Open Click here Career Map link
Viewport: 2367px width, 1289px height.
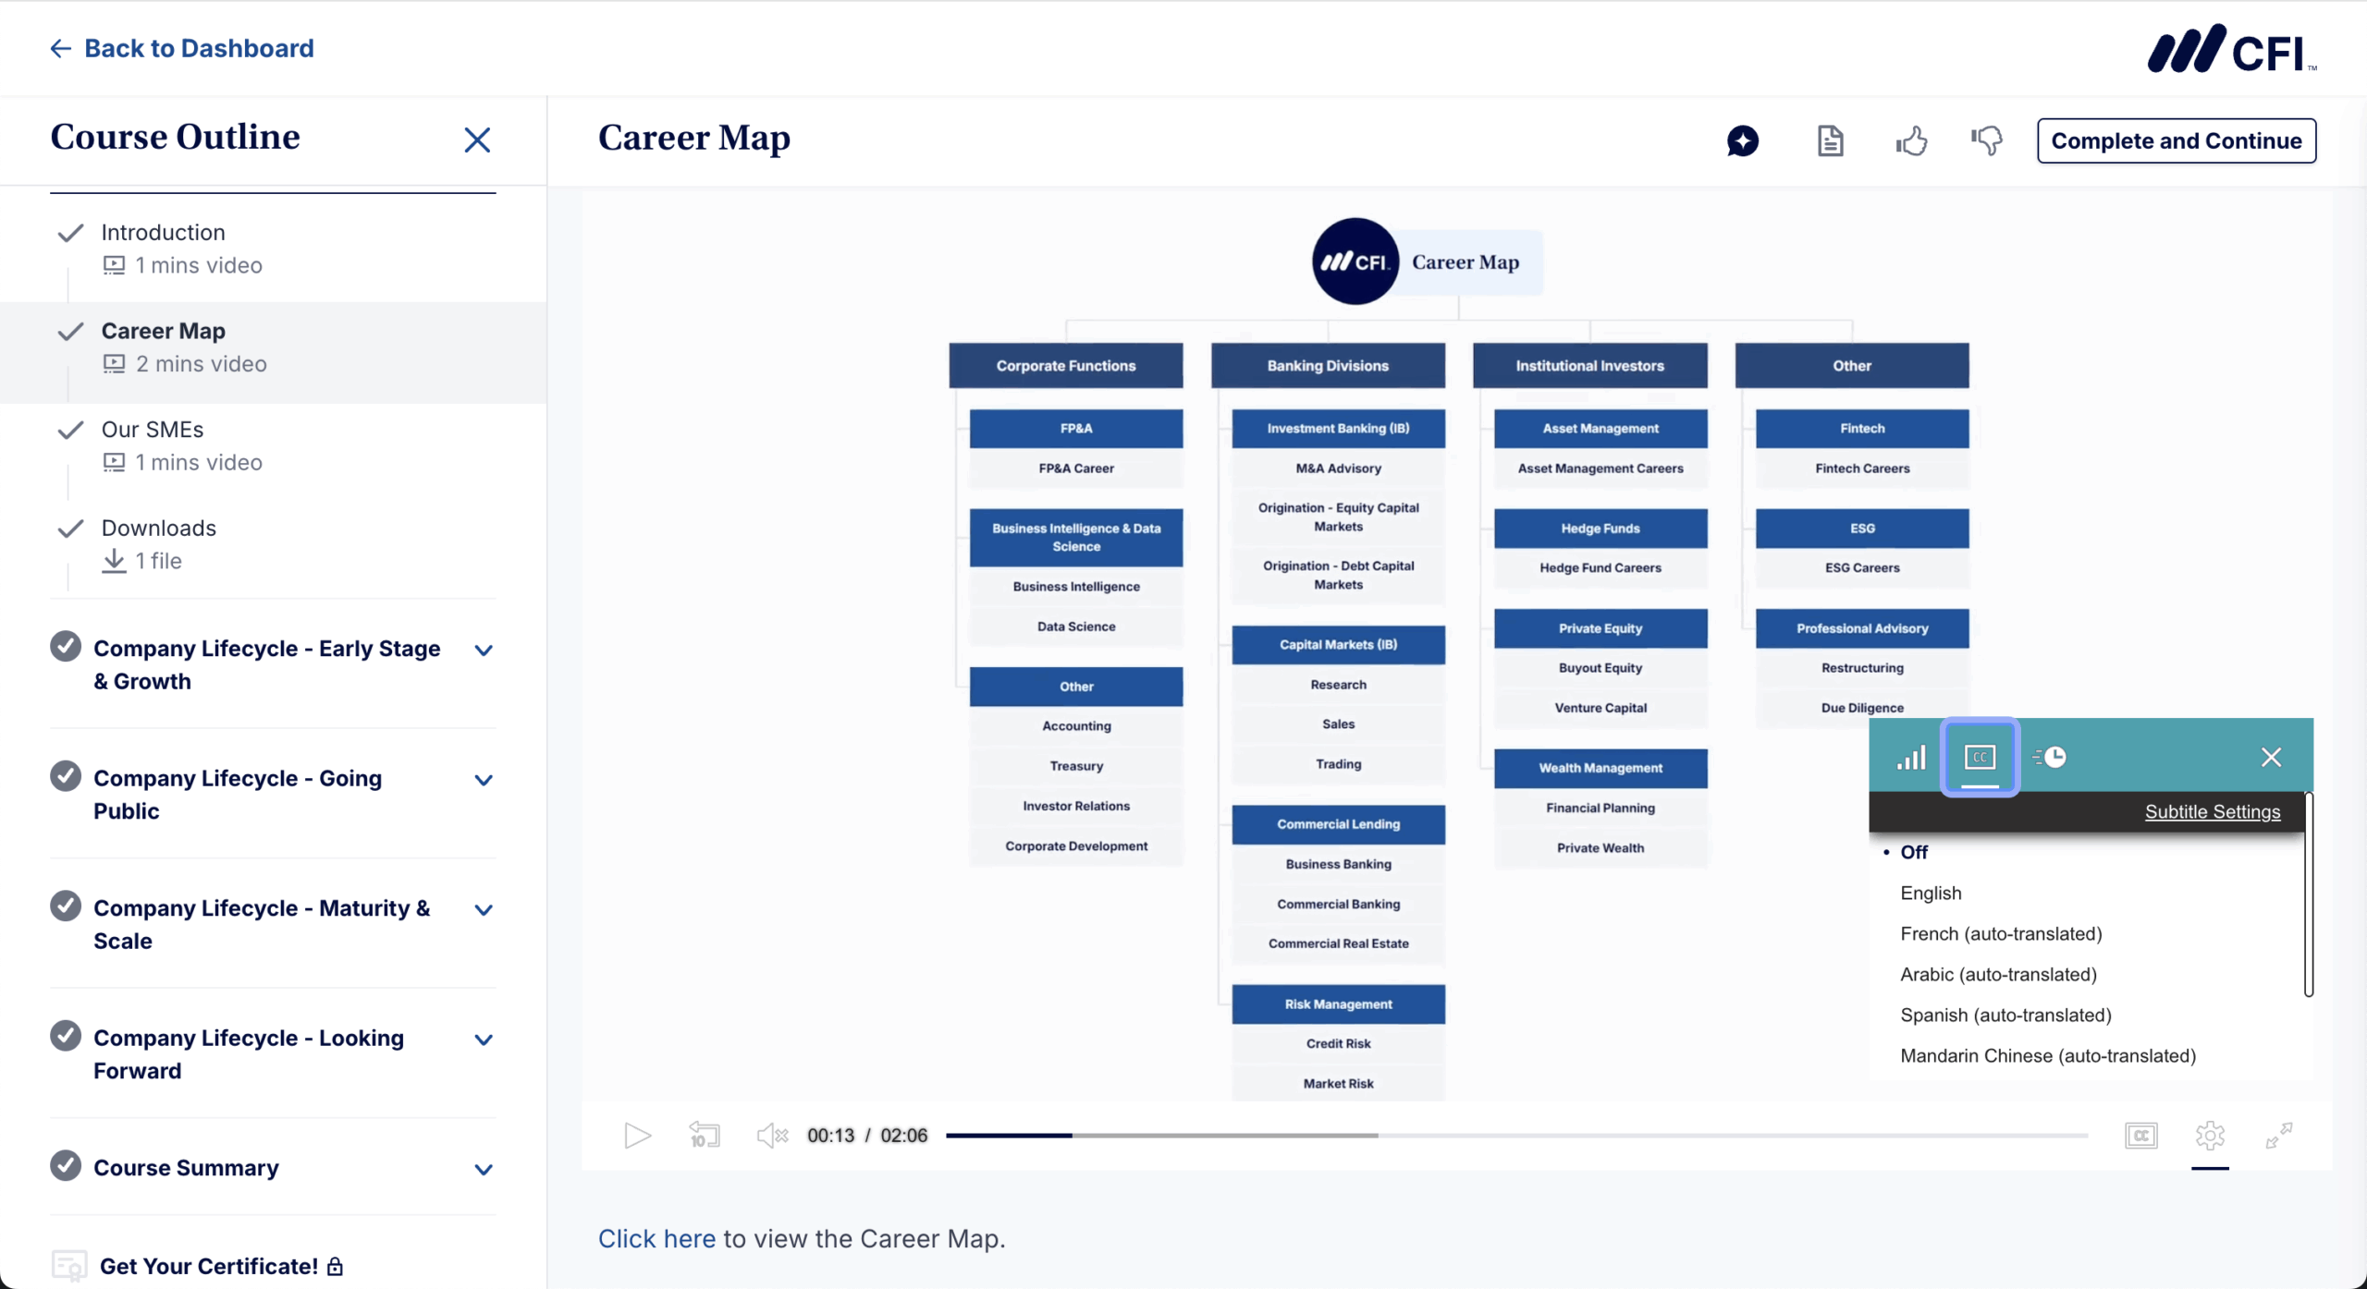point(656,1238)
